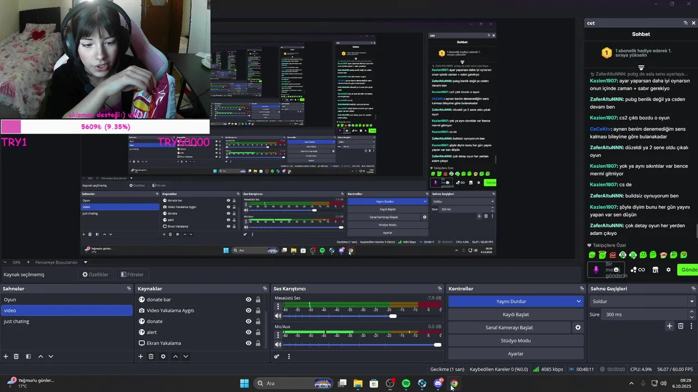Open shop icon in chat dock
Screen dimensions: 698x392
pyautogui.click(x=655, y=269)
